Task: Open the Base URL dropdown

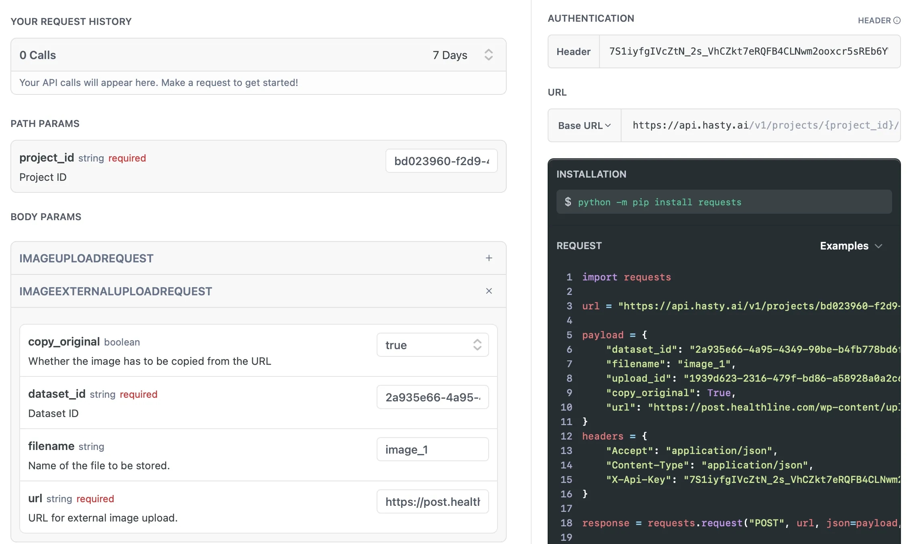Action: click(584, 125)
